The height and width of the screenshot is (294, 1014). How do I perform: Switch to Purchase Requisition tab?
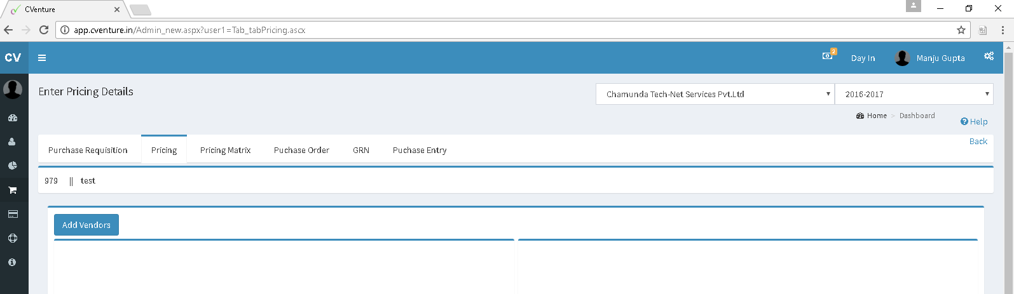tap(88, 150)
